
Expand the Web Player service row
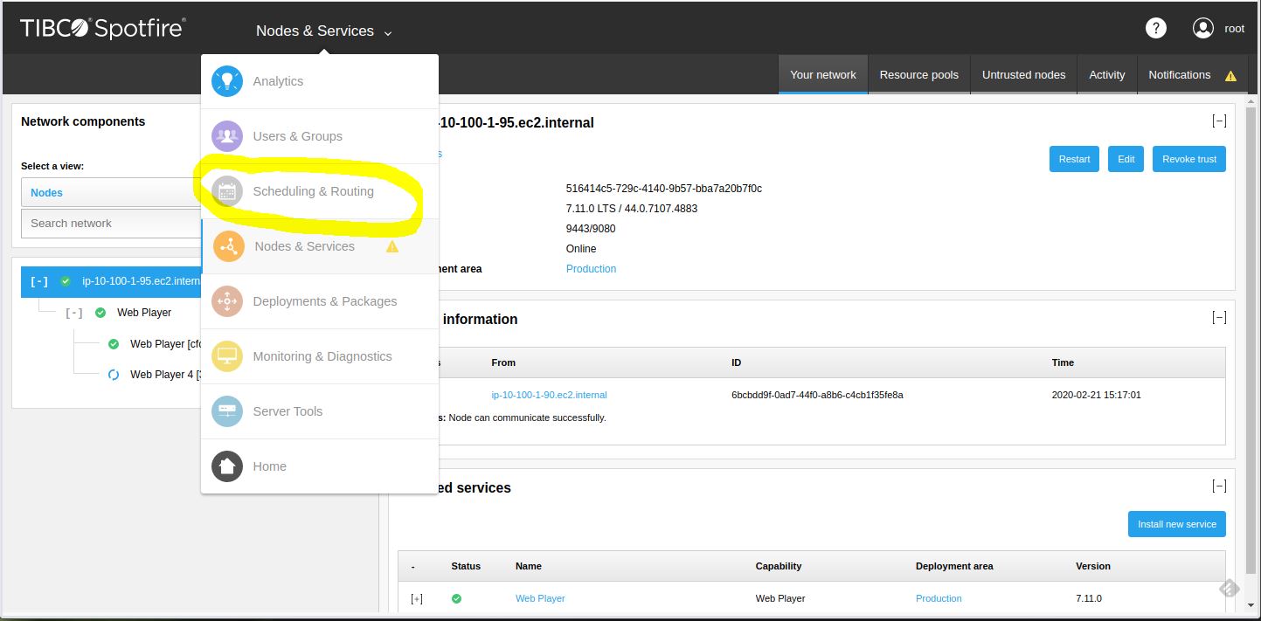pyautogui.click(x=417, y=598)
